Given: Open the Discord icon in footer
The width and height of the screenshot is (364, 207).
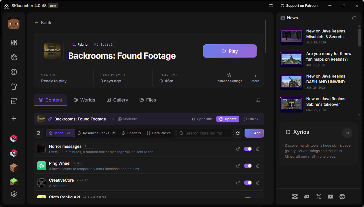Looking at the screenshot, I should pos(307,197).
